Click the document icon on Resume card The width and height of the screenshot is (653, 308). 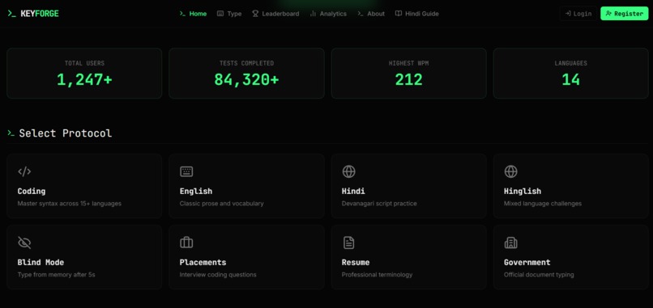point(348,243)
